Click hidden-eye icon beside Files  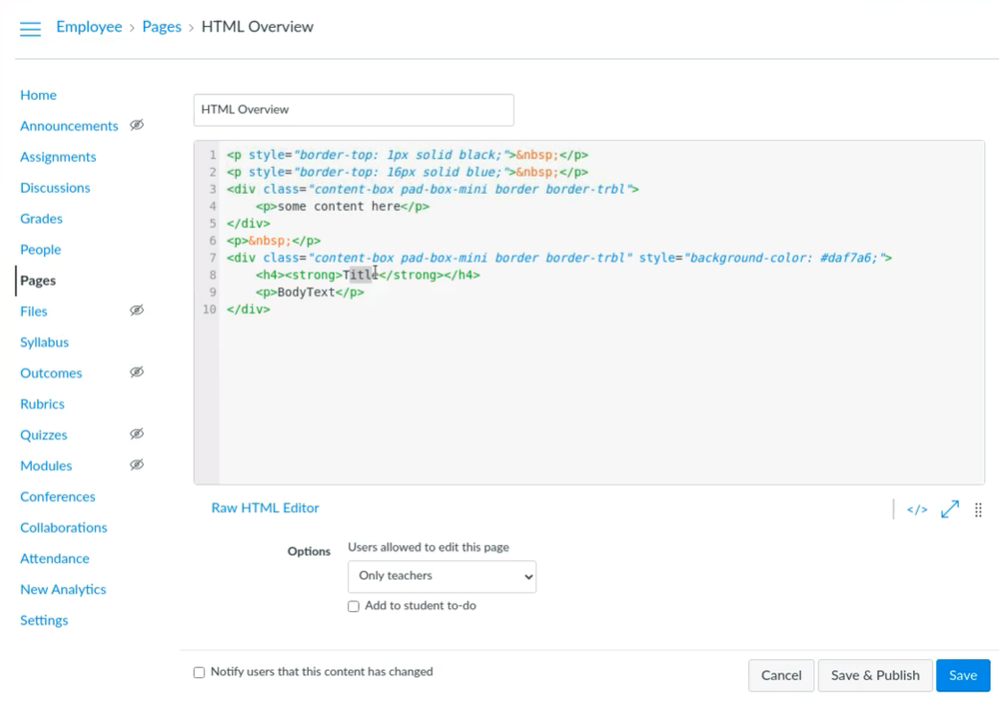point(136,311)
